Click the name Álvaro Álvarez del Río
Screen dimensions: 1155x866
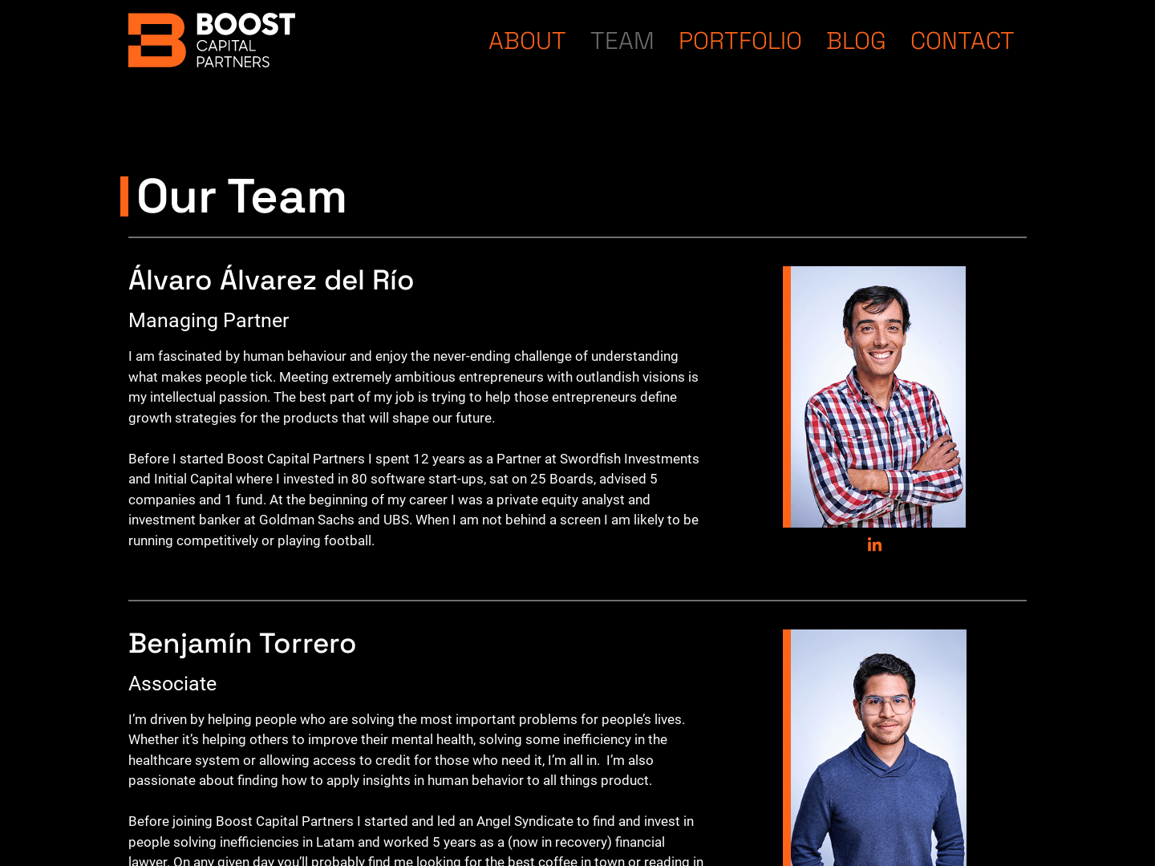pos(271,280)
